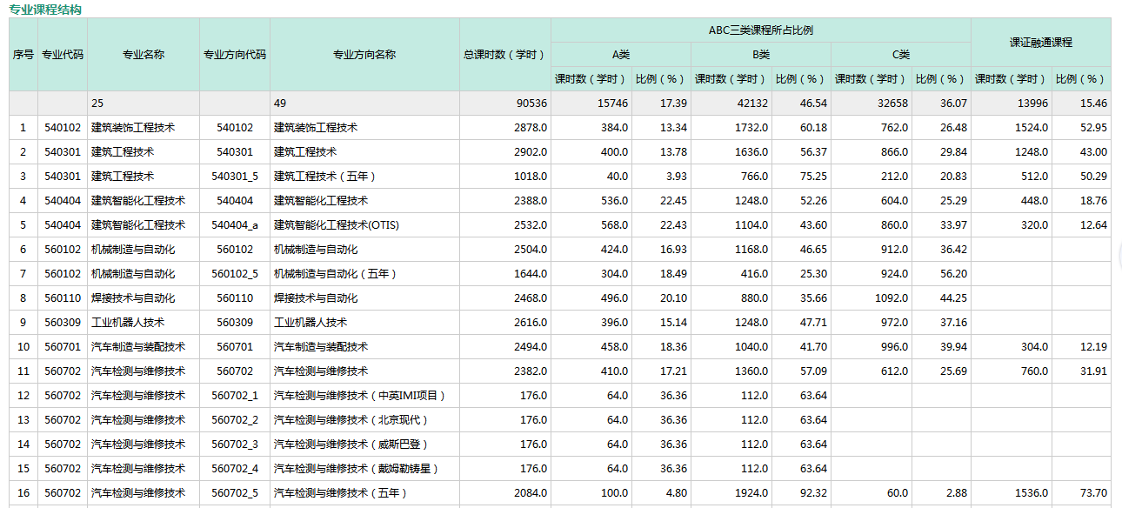Click summary percentage 46.54
The image size is (1122, 508).
[x=813, y=103]
